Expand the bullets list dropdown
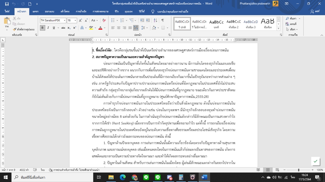325x182 pixels. 117,20
